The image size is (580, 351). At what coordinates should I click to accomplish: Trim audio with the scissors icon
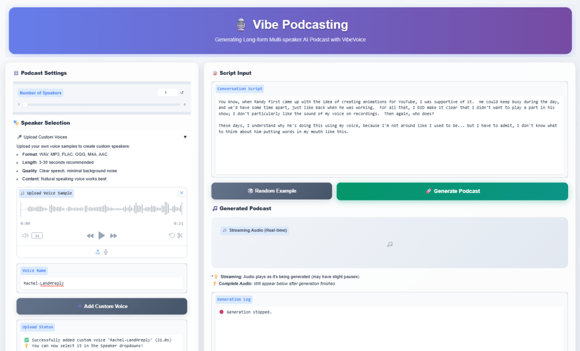[180, 236]
